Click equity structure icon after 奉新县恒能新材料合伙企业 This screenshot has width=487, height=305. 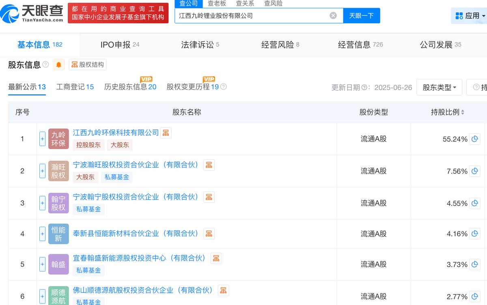pyautogui.click(x=209, y=233)
